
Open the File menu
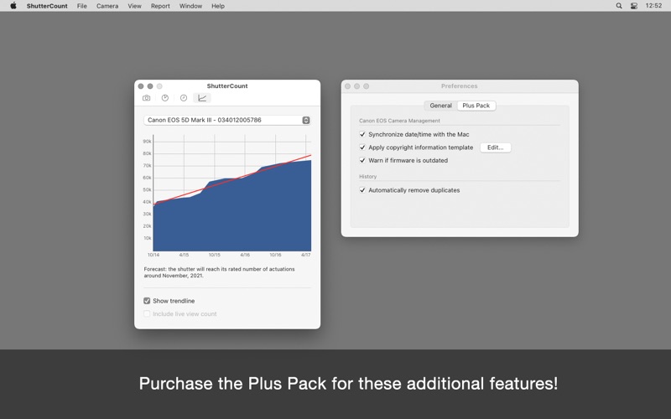point(81,6)
